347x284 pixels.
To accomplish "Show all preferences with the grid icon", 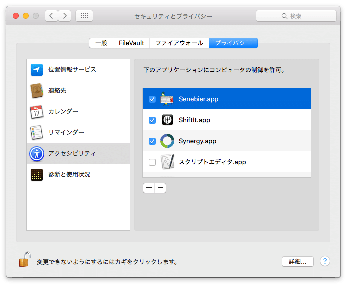I will point(84,16).
